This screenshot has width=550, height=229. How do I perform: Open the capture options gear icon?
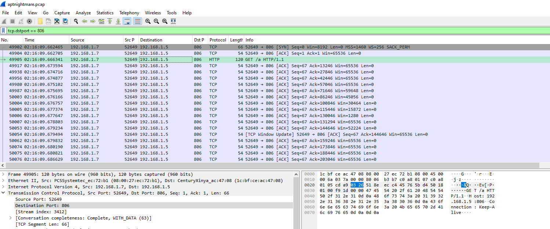pyautogui.click(x=29, y=22)
